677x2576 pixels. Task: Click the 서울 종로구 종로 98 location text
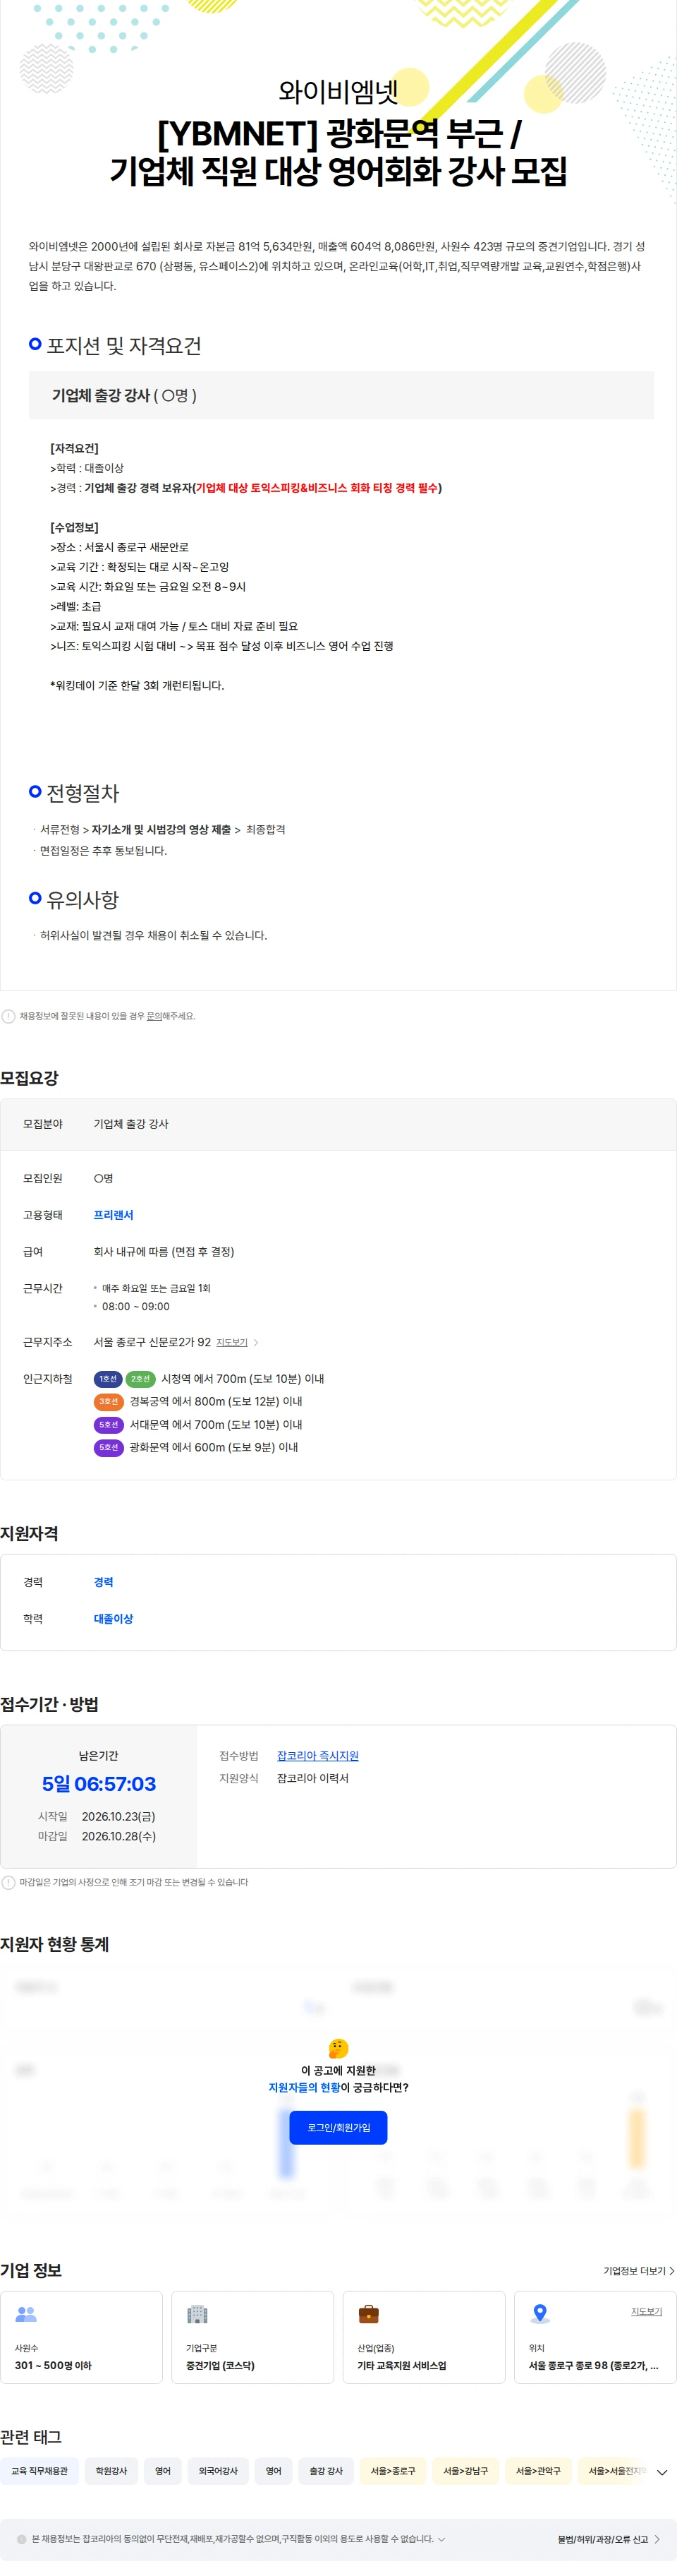[593, 2366]
